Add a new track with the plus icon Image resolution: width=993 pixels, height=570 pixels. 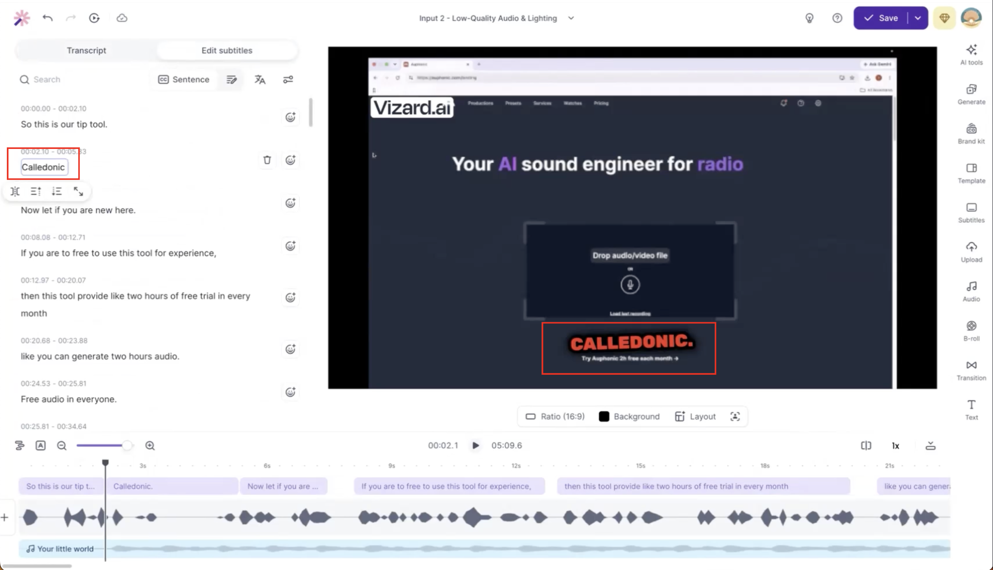click(x=4, y=517)
